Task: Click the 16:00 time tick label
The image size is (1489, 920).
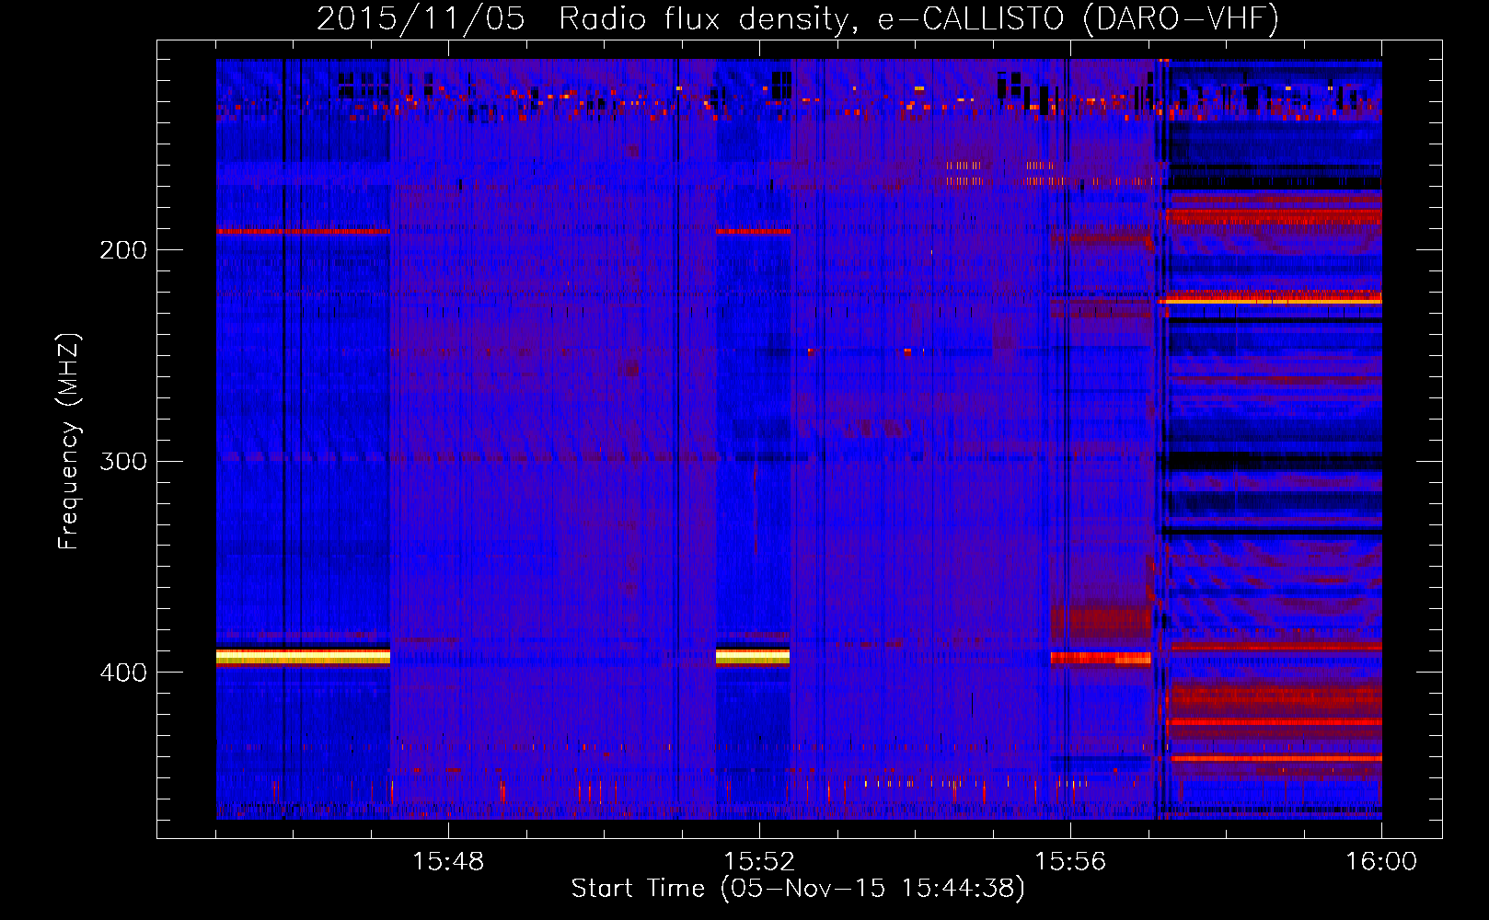Action: (1381, 862)
